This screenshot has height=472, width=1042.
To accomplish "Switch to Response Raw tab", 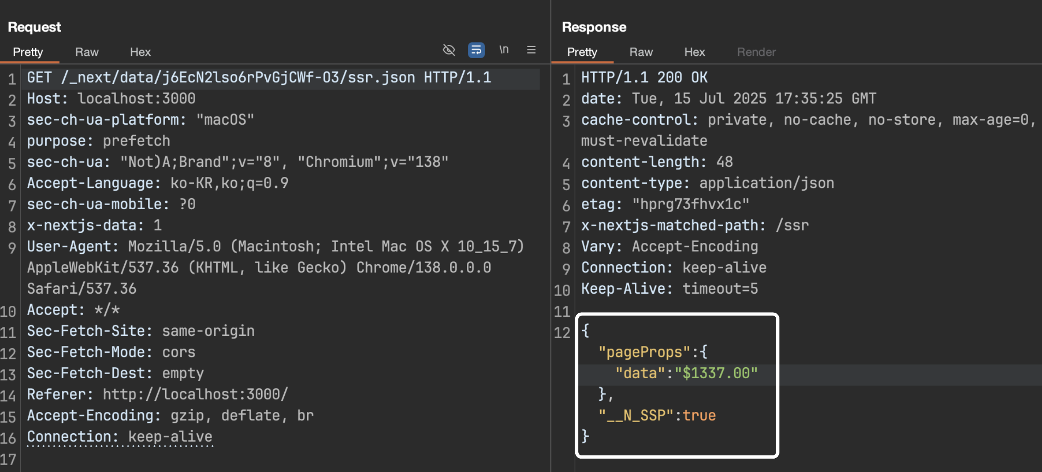I will click(x=641, y=52).
